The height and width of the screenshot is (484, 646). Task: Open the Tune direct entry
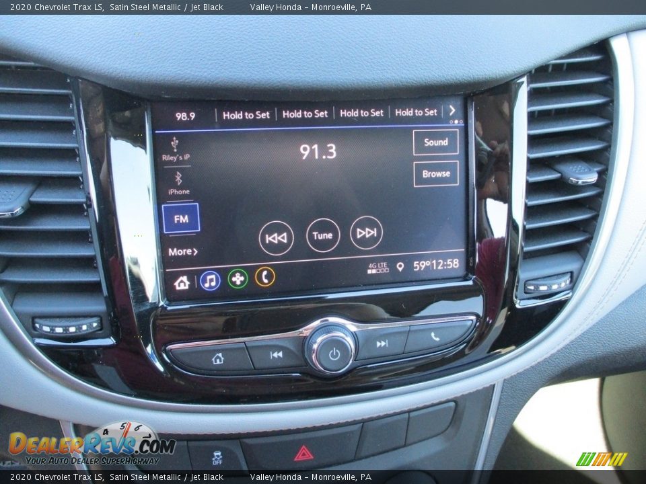(x=323, y=235)
